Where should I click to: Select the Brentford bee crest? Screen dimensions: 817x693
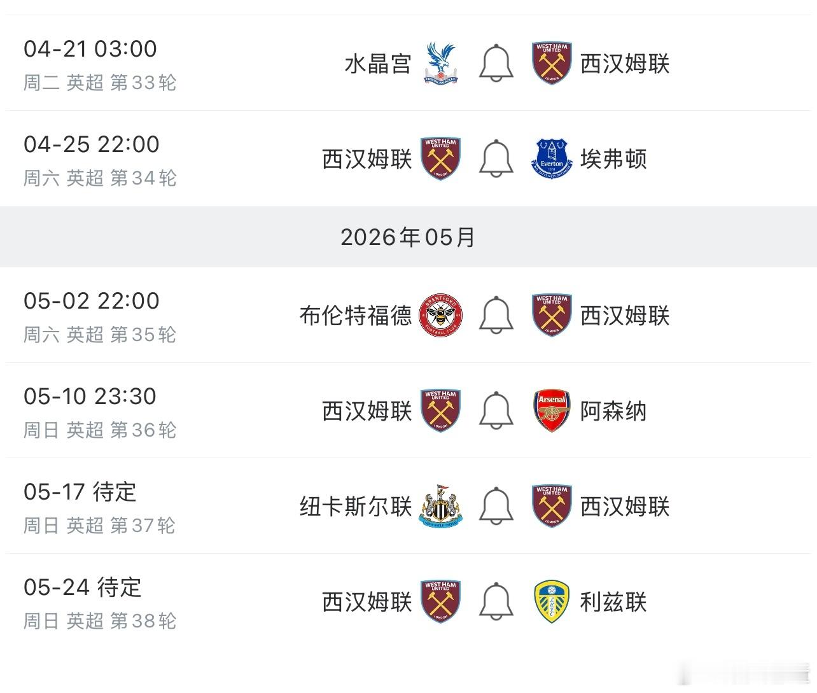coord(440,316)
